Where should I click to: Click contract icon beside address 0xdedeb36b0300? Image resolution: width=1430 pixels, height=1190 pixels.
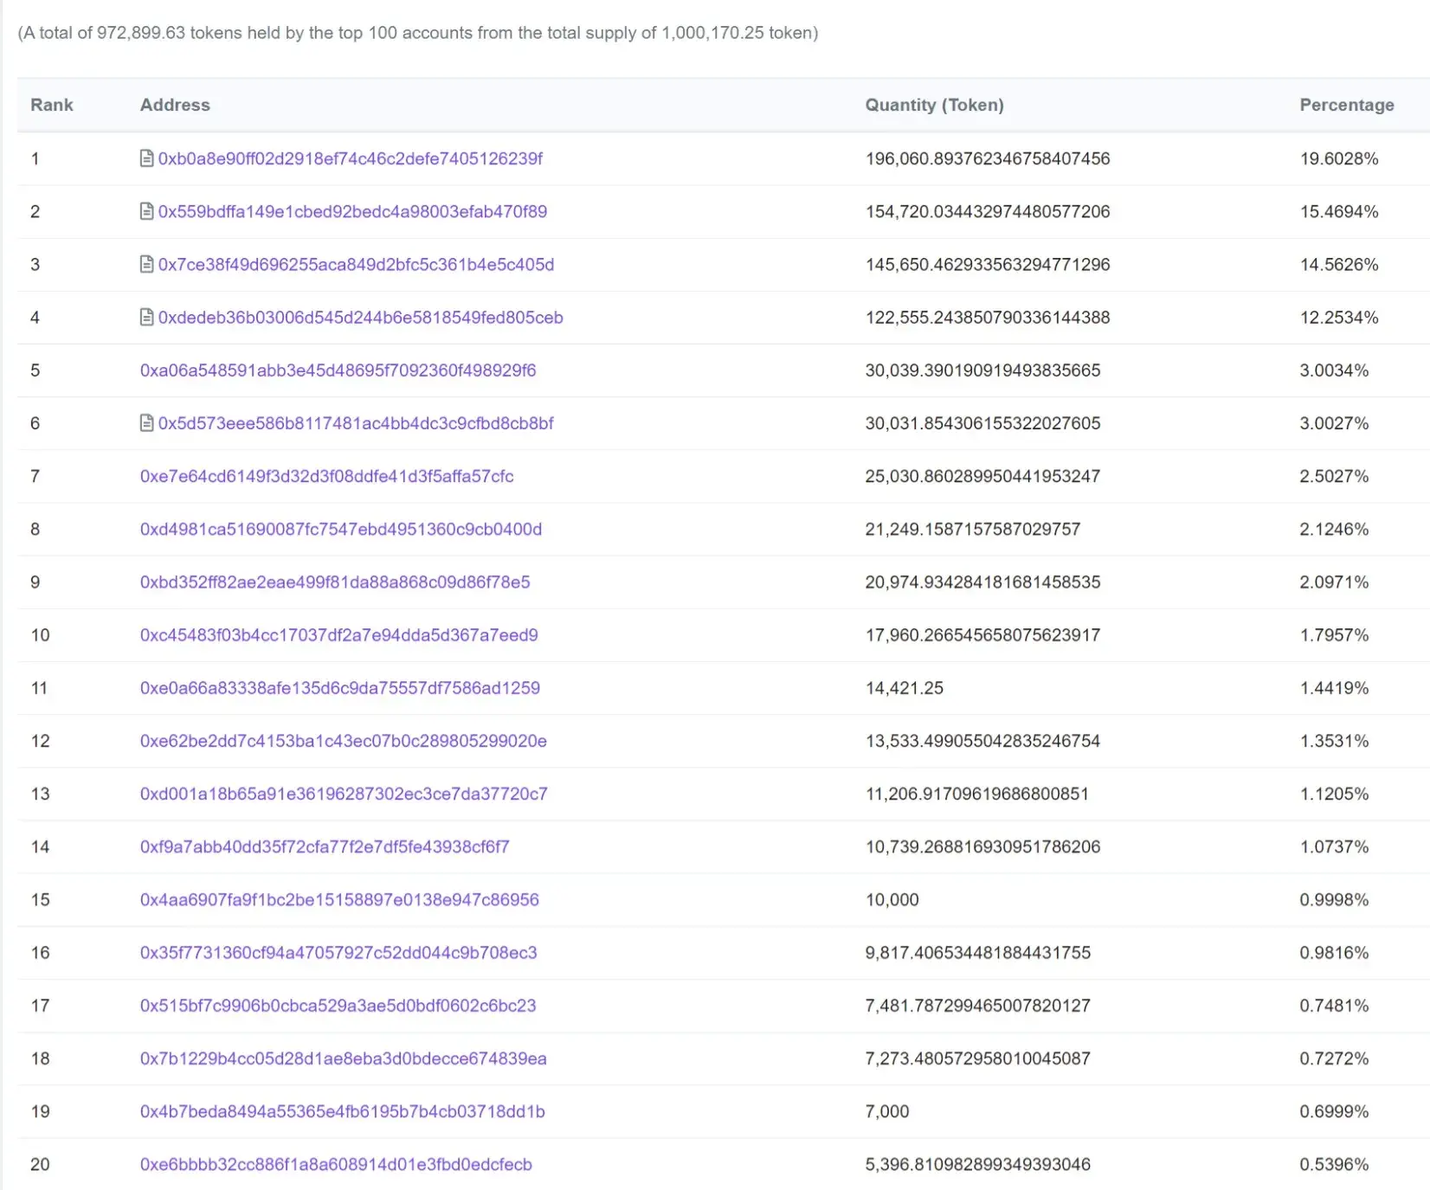(147, 317)
